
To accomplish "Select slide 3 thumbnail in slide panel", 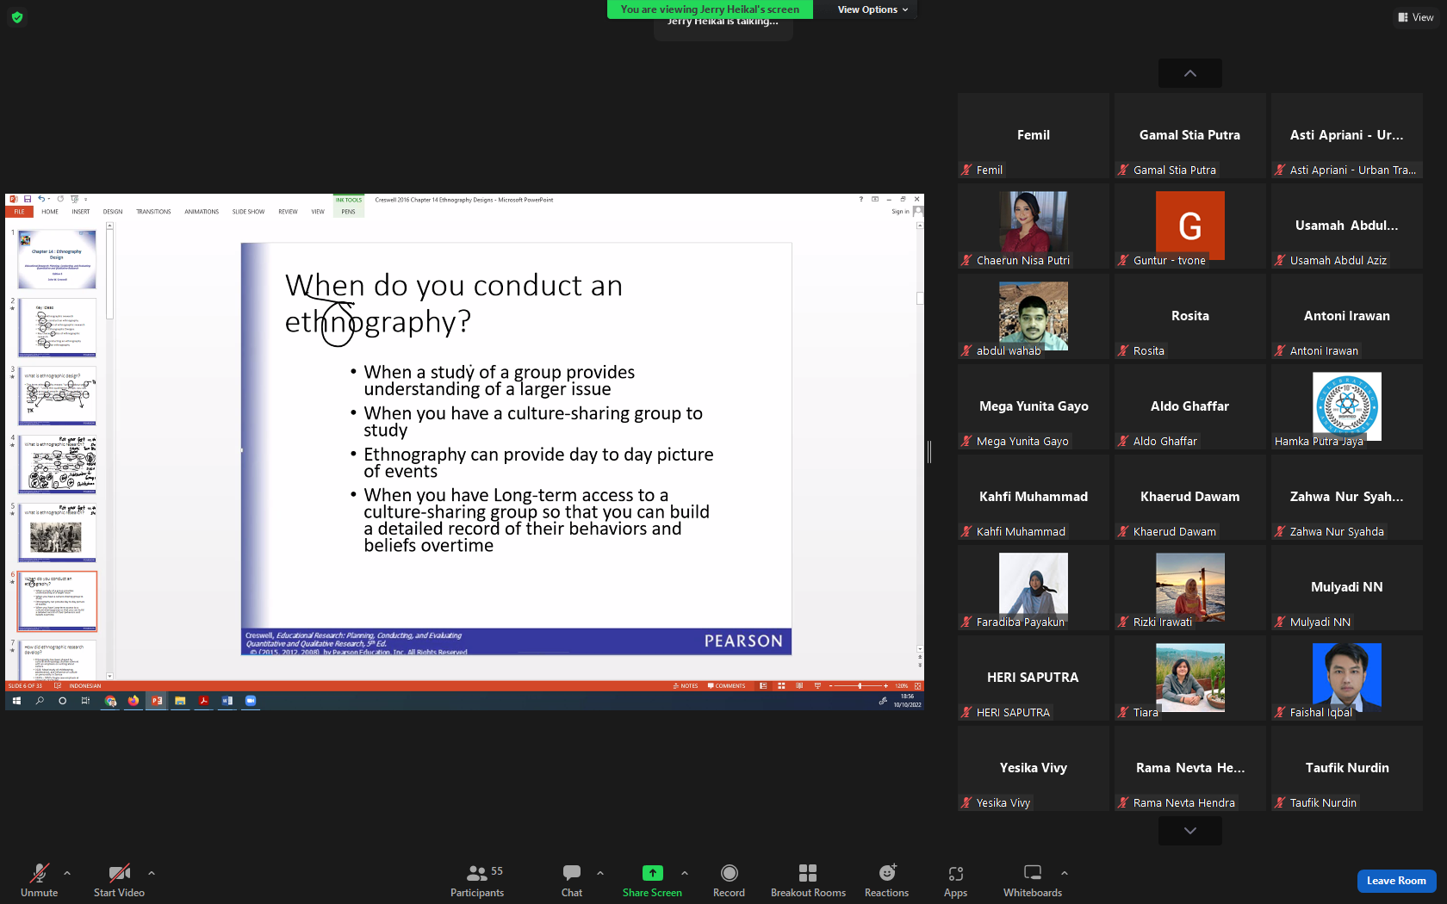I will 57,396.
